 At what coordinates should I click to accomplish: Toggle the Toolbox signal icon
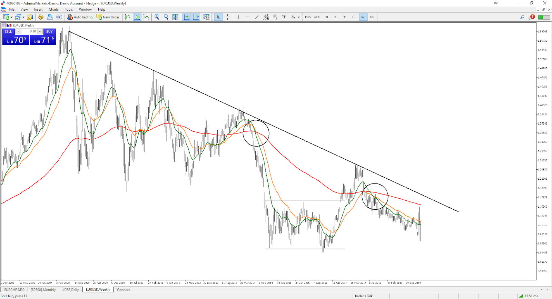[x=59, y=17]
